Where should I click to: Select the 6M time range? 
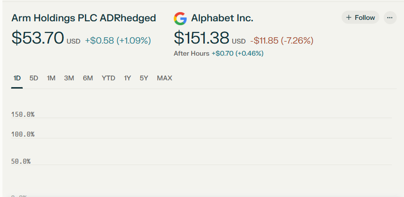point(88,78)
